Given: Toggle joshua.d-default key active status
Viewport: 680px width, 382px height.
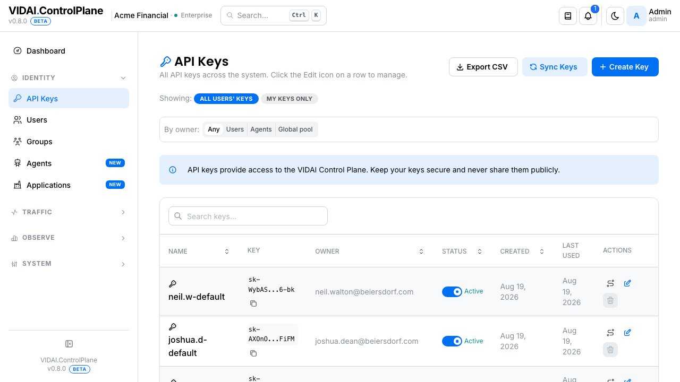Looking at the screenshot, I should 452,341.
